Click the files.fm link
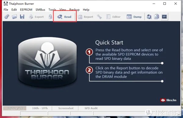The image size is (183, 118). 168,100
